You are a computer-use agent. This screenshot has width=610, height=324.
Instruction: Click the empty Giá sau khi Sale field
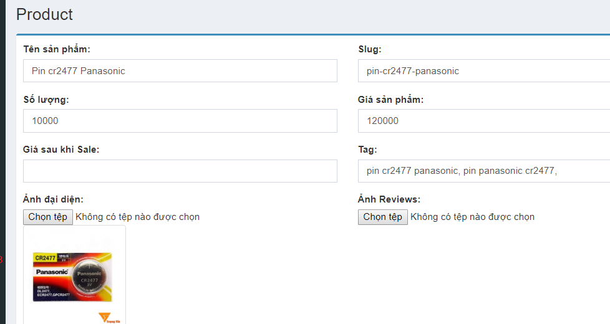point(180,171)
